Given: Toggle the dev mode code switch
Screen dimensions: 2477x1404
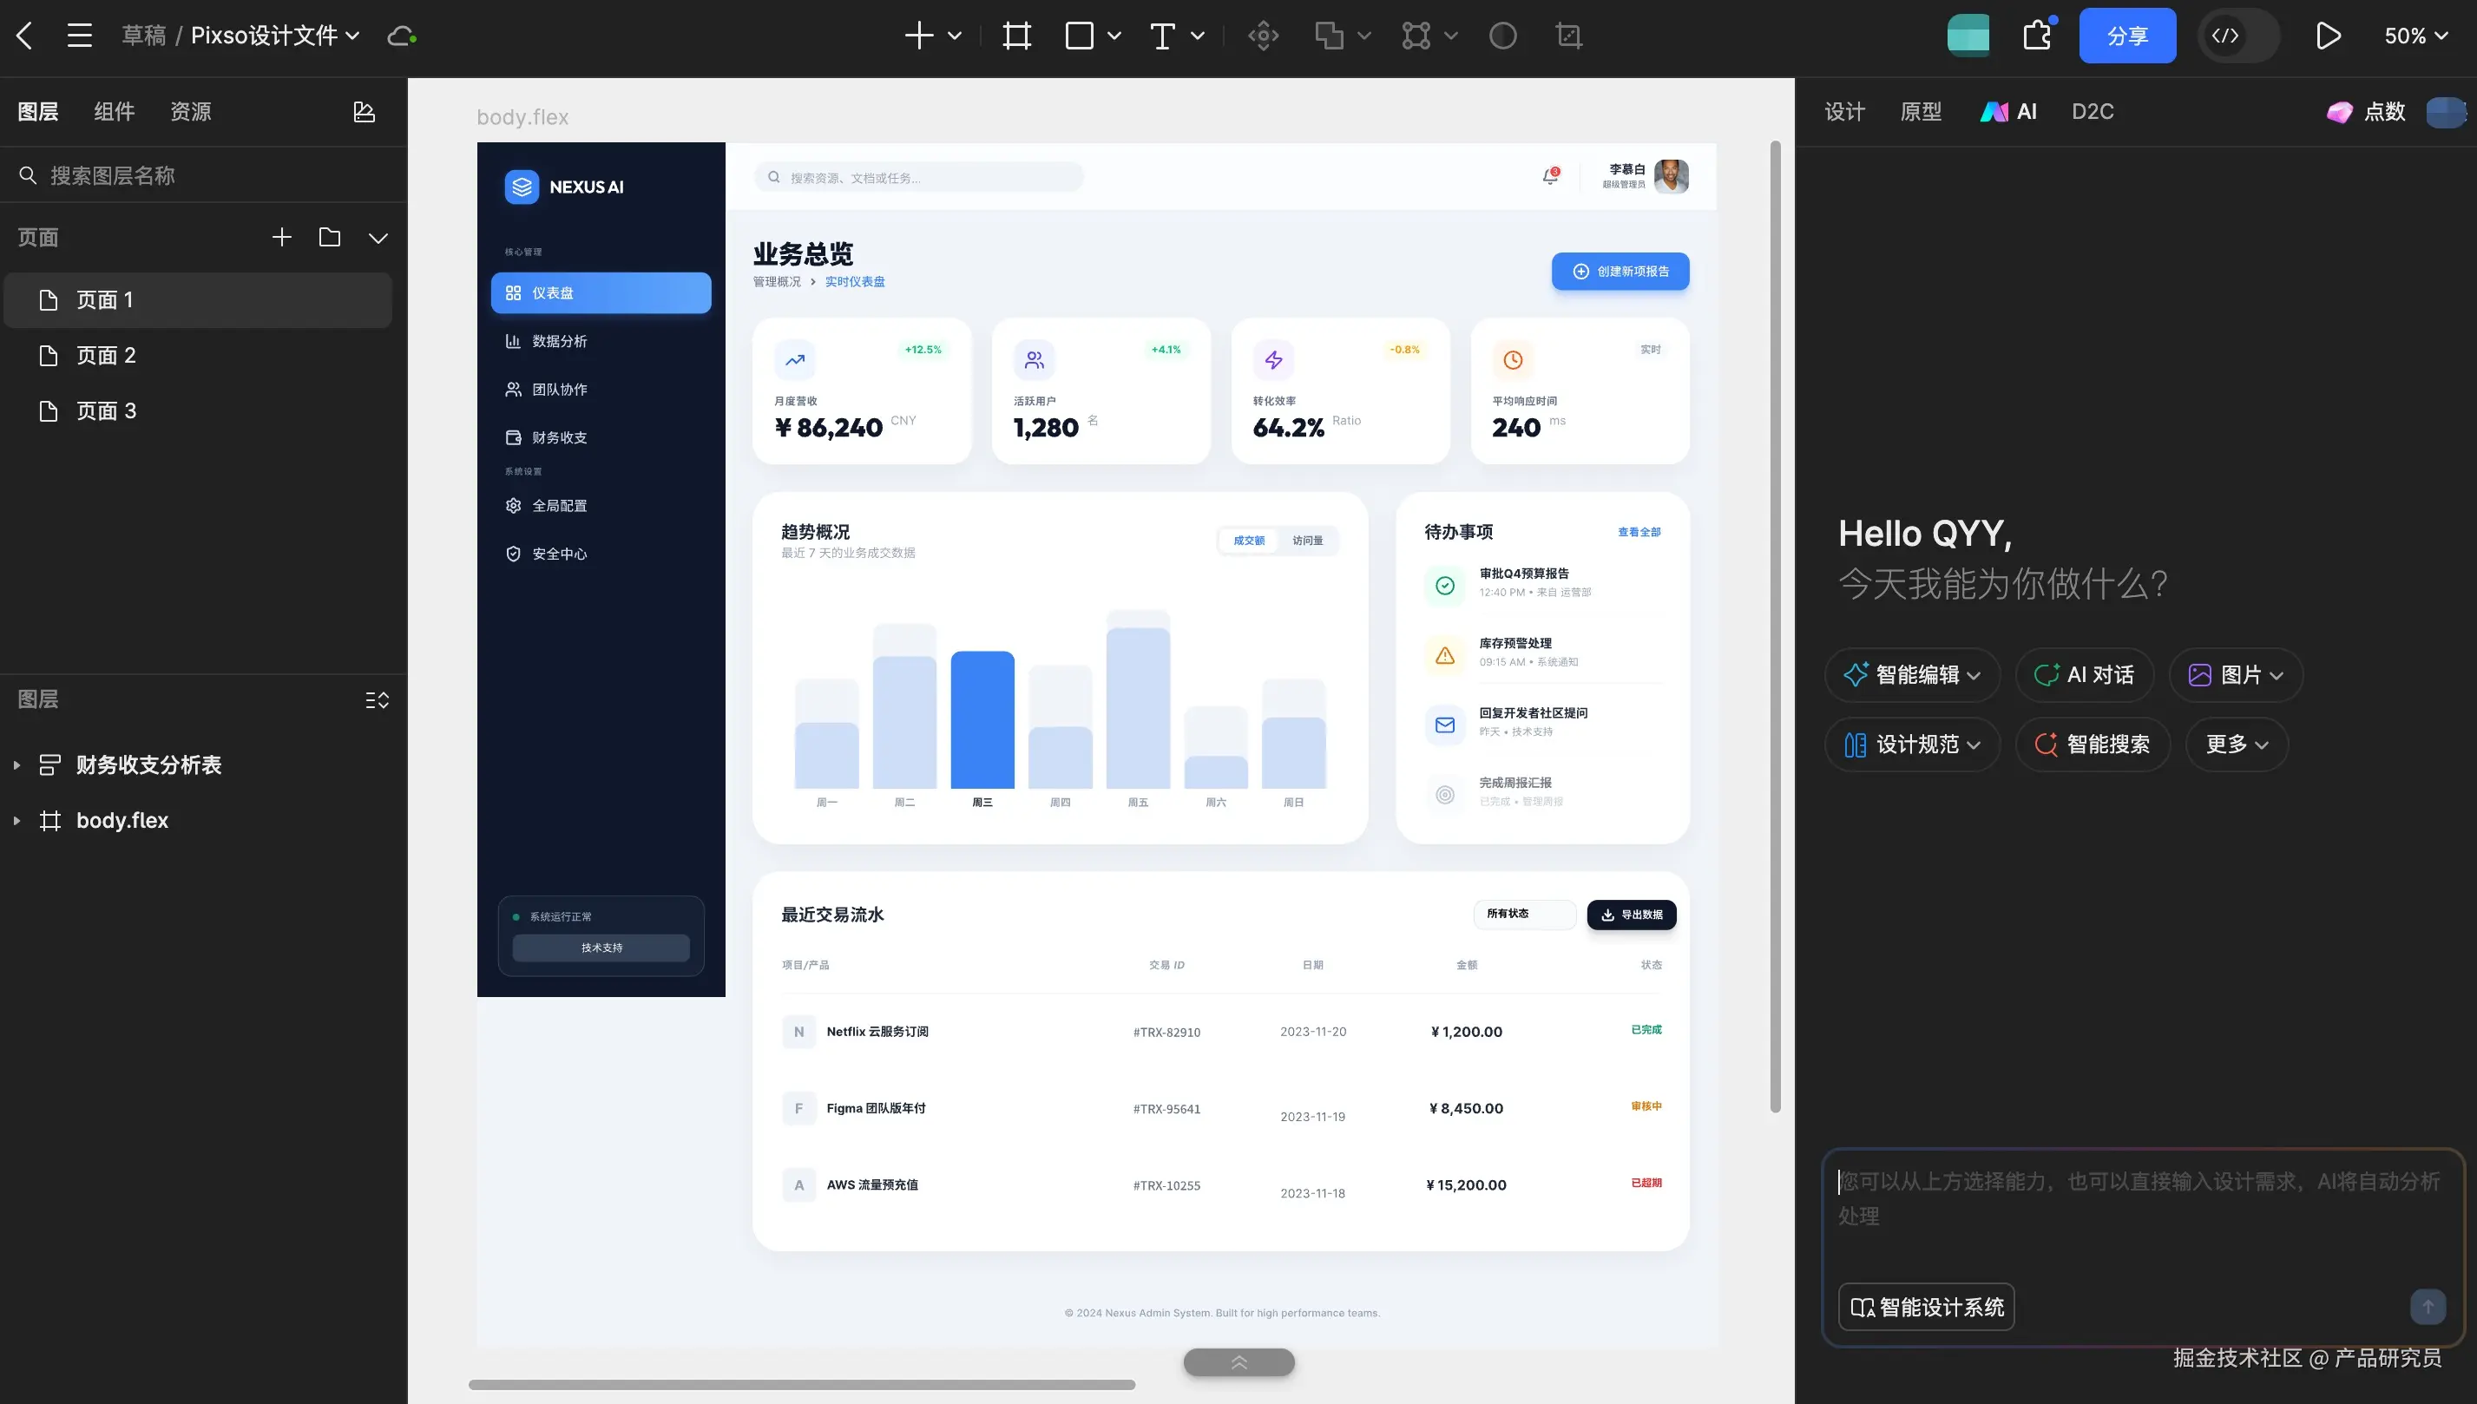Looking at the screenshot, I should [2237, 36].
